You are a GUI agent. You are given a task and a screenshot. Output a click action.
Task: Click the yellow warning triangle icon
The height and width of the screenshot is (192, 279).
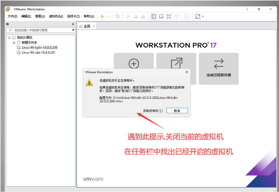89,83
